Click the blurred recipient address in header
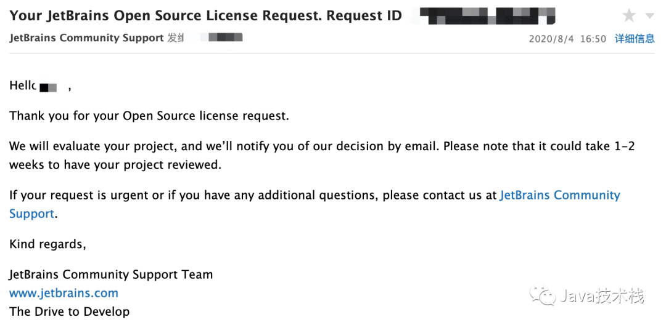 coord(225,38)
